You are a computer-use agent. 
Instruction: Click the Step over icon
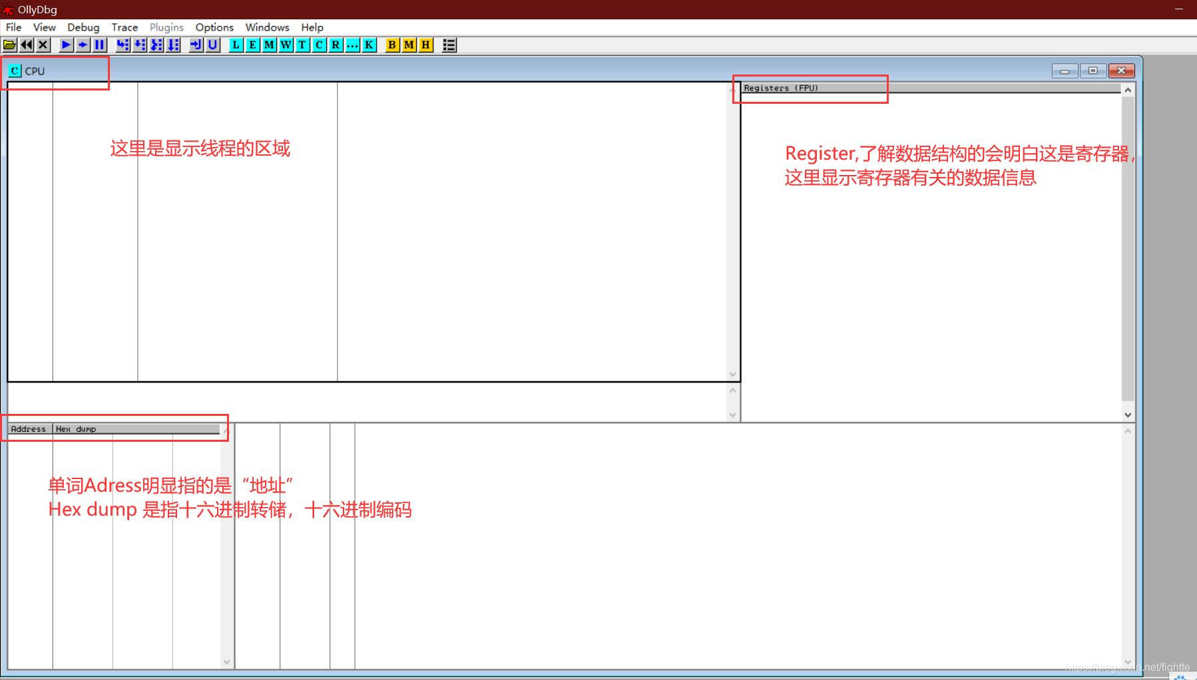pos(140,45)
